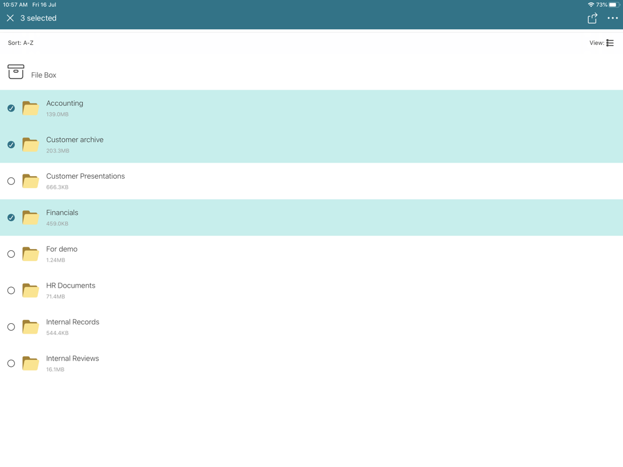
Task: Click the 544.4KB size label
Action: click(x=57, y=333)
